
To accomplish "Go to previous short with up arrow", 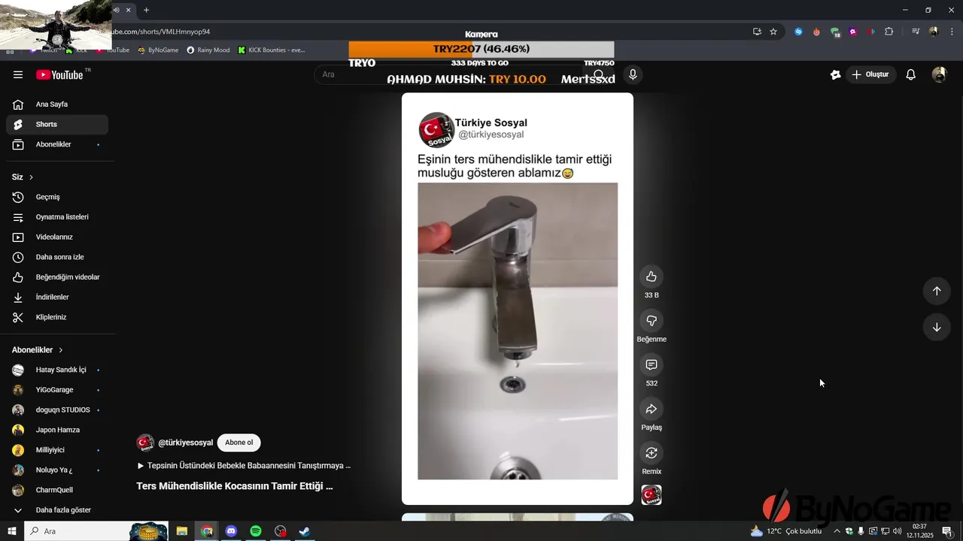I will tap(937, 291).
